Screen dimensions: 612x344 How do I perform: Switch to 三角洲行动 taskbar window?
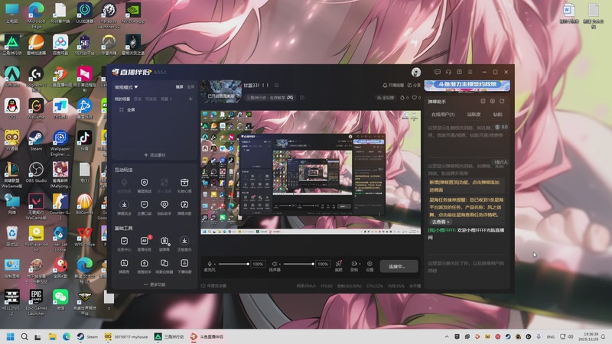pos(169,336)
